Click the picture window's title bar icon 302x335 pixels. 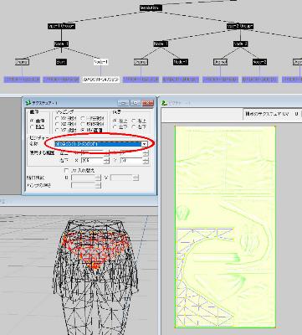click(x=164, y=103)
